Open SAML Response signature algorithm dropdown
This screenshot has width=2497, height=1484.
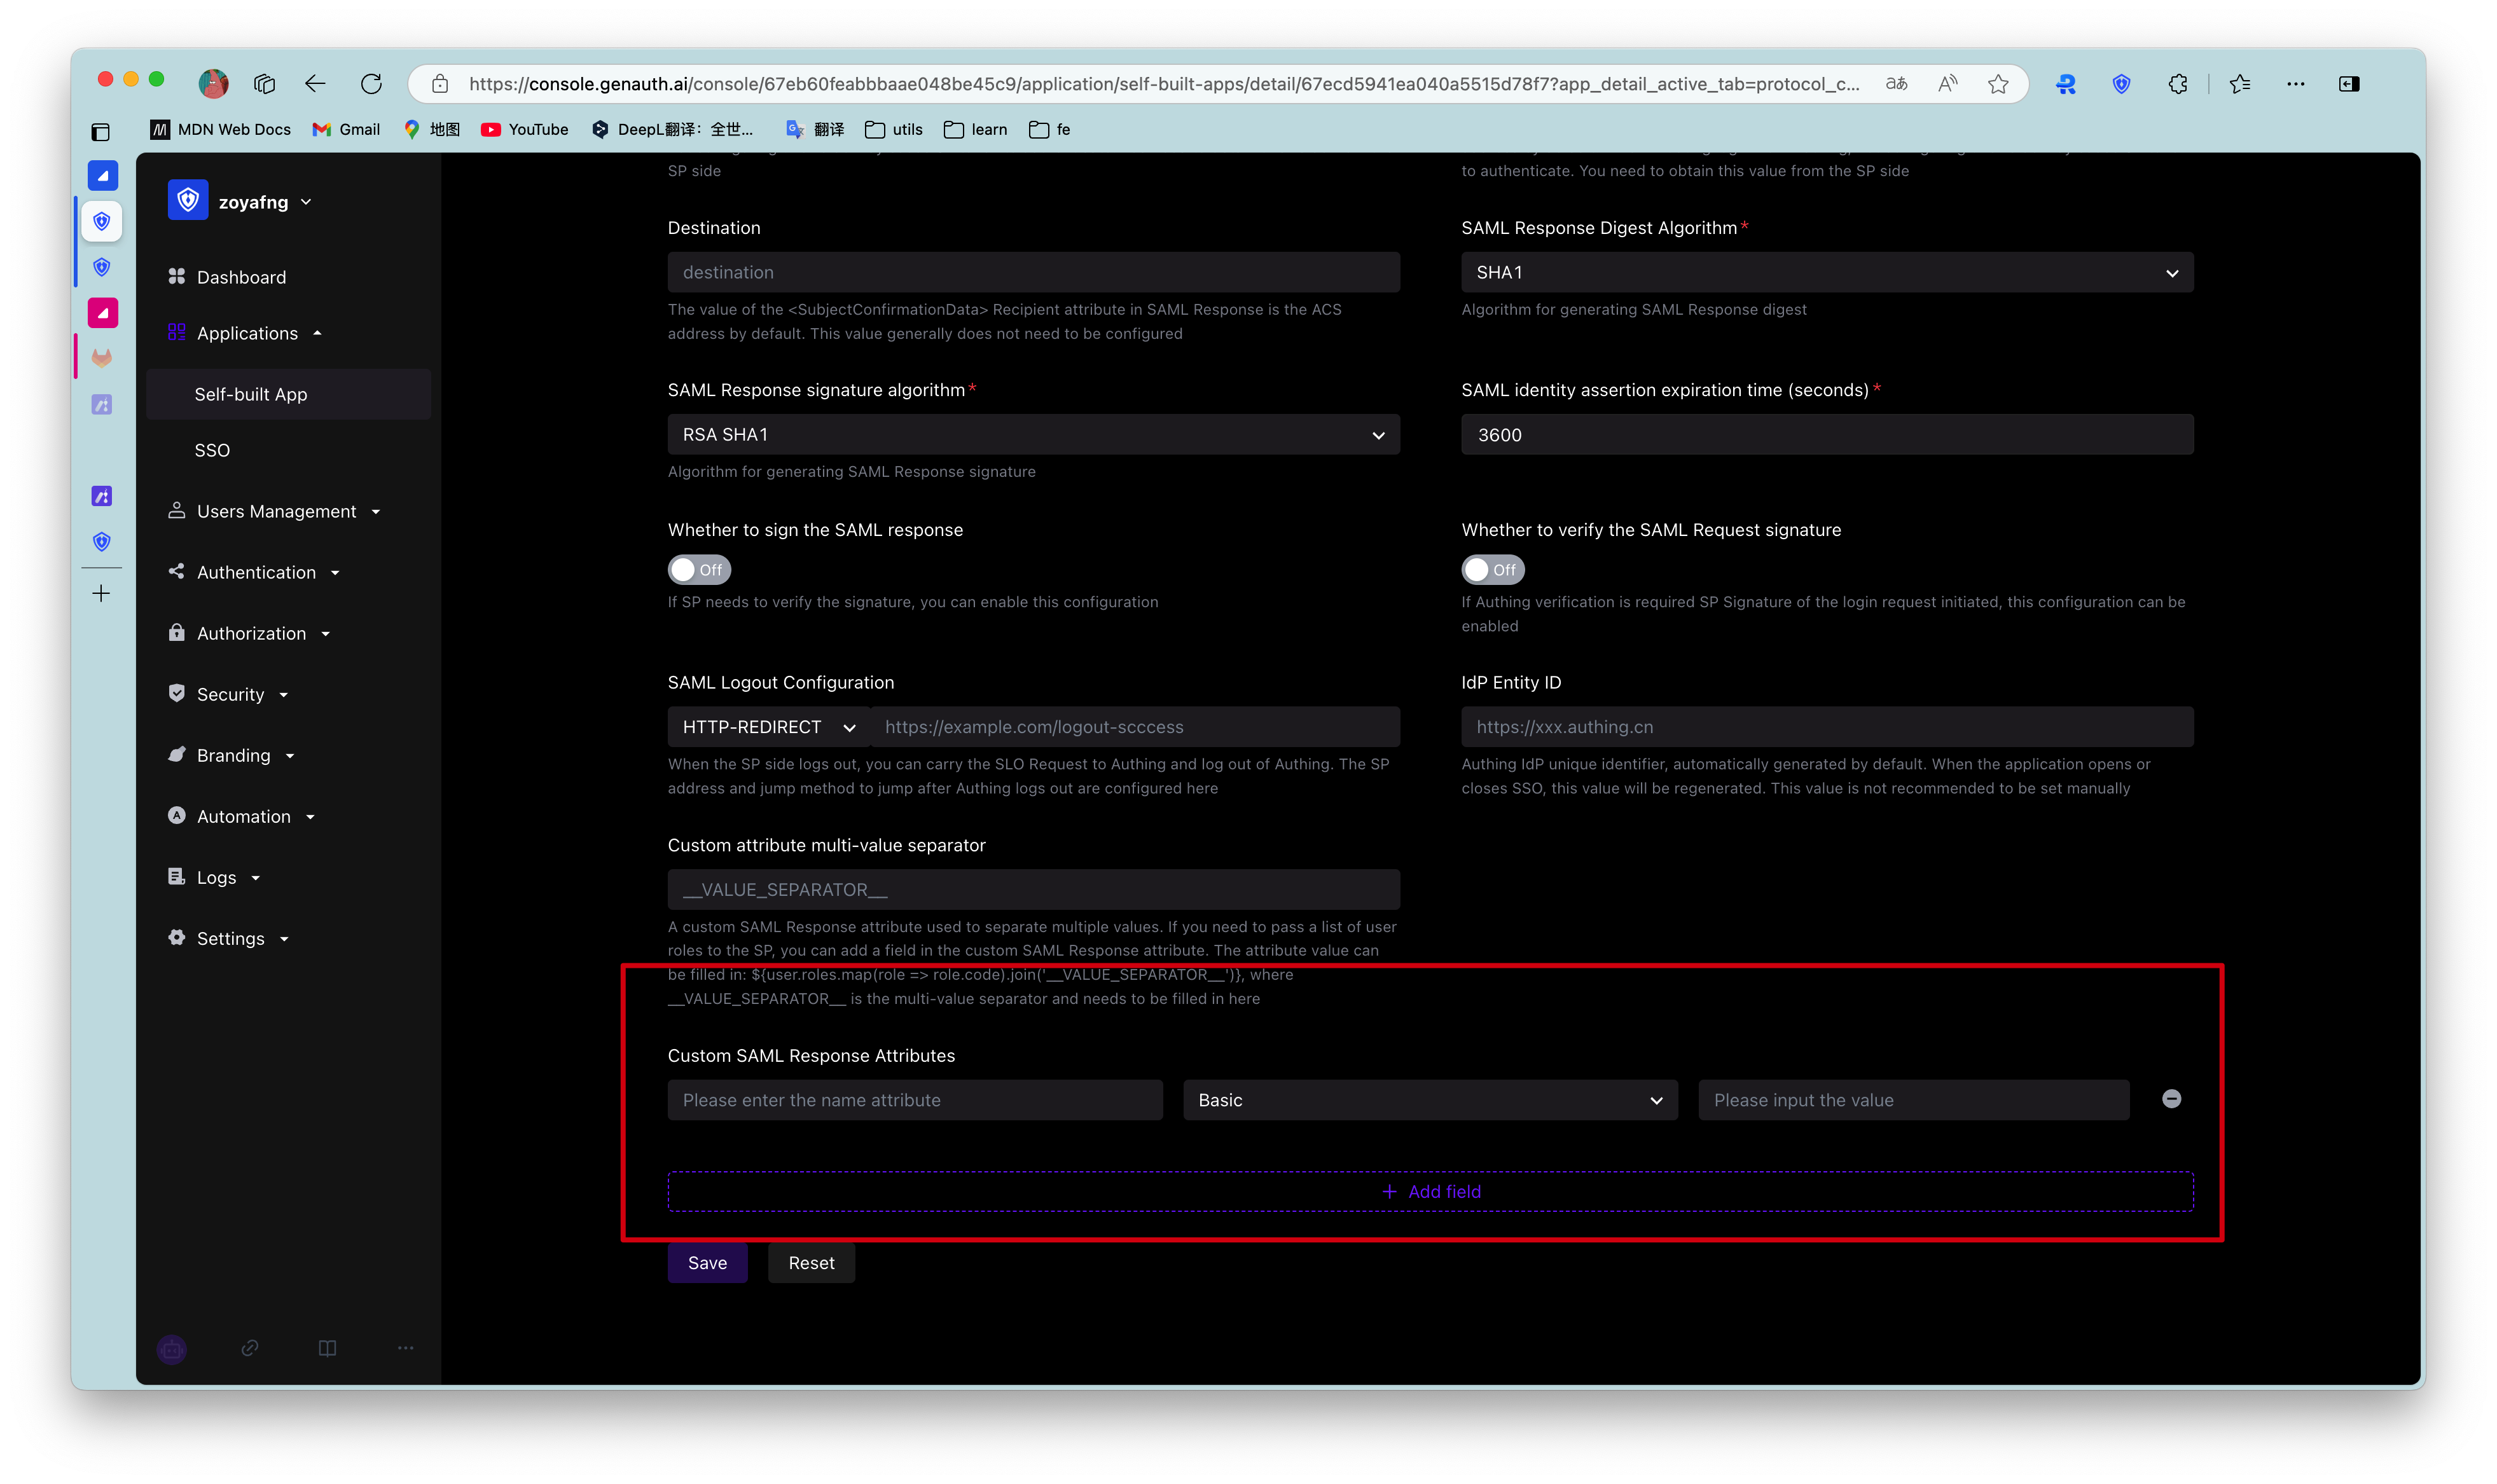[1033, 435]
